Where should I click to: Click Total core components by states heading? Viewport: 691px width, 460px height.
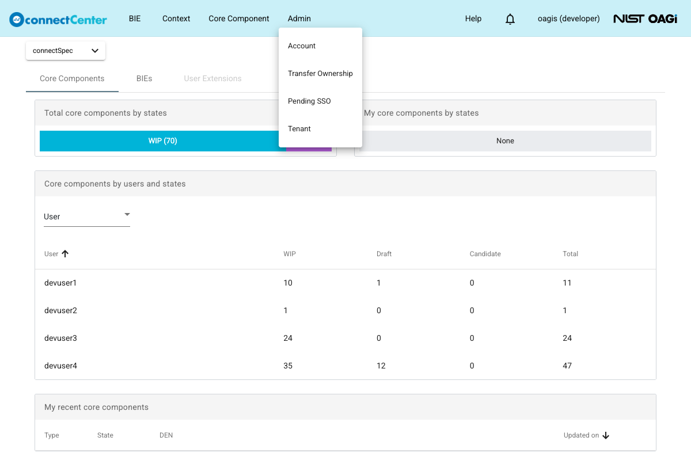tap(105, 113)
